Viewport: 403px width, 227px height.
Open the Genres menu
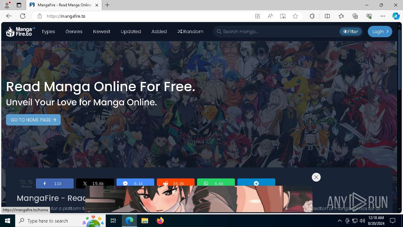point(74,32)
